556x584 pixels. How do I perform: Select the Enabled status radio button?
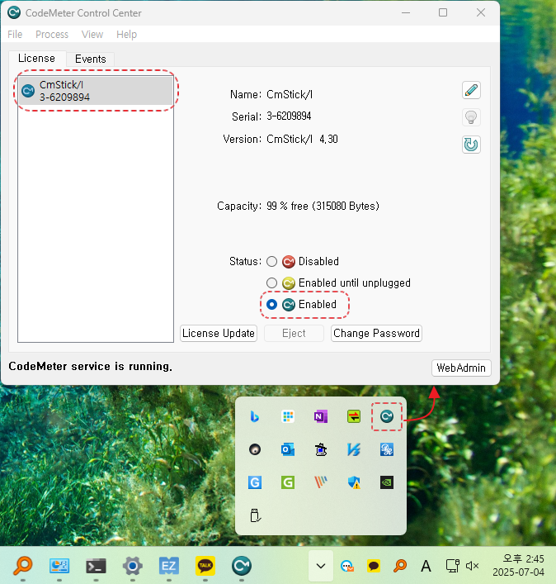click(x=272, y=305)
